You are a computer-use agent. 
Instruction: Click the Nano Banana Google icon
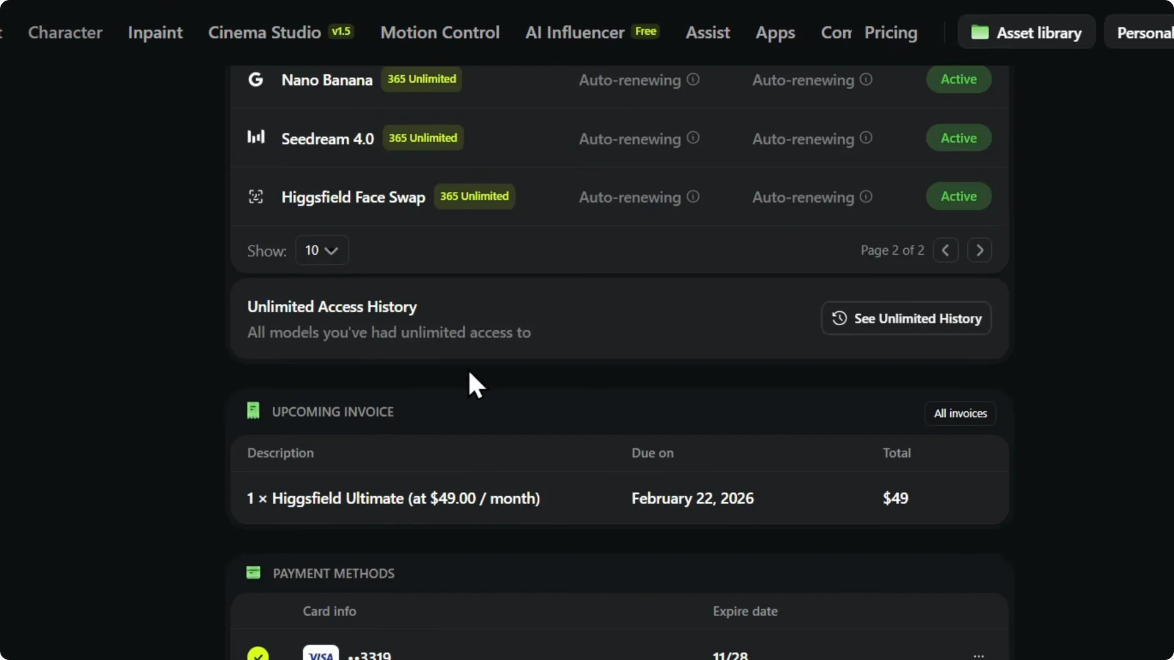tap(256, 79)
